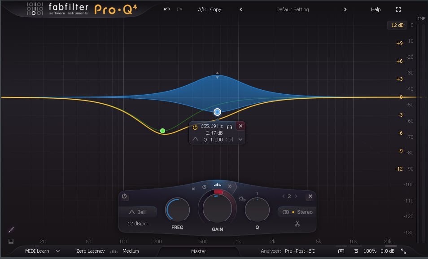Click the undo arrow icon
428x259 pixels.
click(167, 9)
